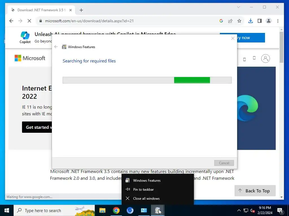Click the Get started button on Microsoft page
The width and height of the screenshot is (289, 216).
coord(37,127)
